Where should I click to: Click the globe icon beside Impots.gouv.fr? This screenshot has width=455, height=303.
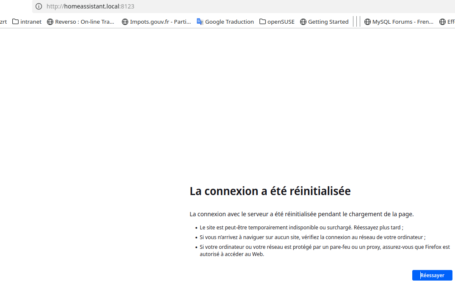point(125,22)
